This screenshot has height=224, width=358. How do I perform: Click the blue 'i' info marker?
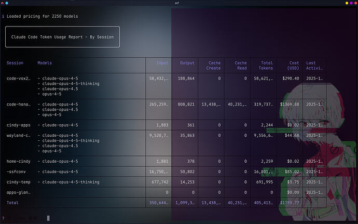[3, 16]
